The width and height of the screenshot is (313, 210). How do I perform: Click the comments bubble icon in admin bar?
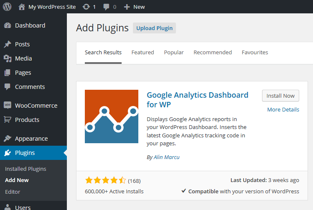(x=106, y=7)
